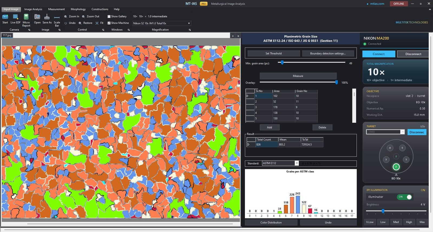433x232 pixels.
Task: Close the 117.jpg image pane
Action: [x=238, y=36]
